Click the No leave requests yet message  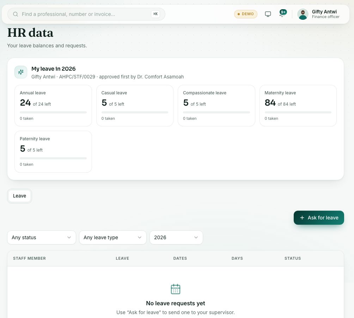click(176, 303)
